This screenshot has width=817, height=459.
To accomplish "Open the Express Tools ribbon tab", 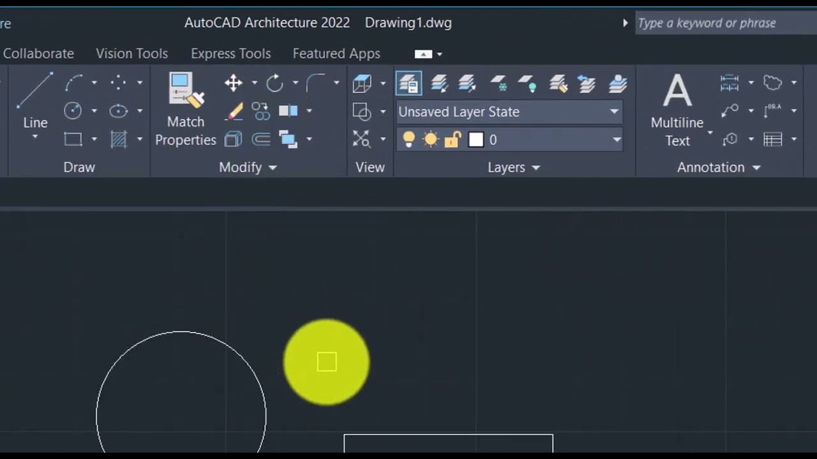I will (x=230, y=54).
